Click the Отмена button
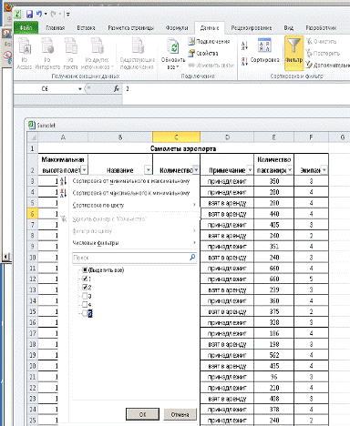Screen dimensions: 350x426 180,414
